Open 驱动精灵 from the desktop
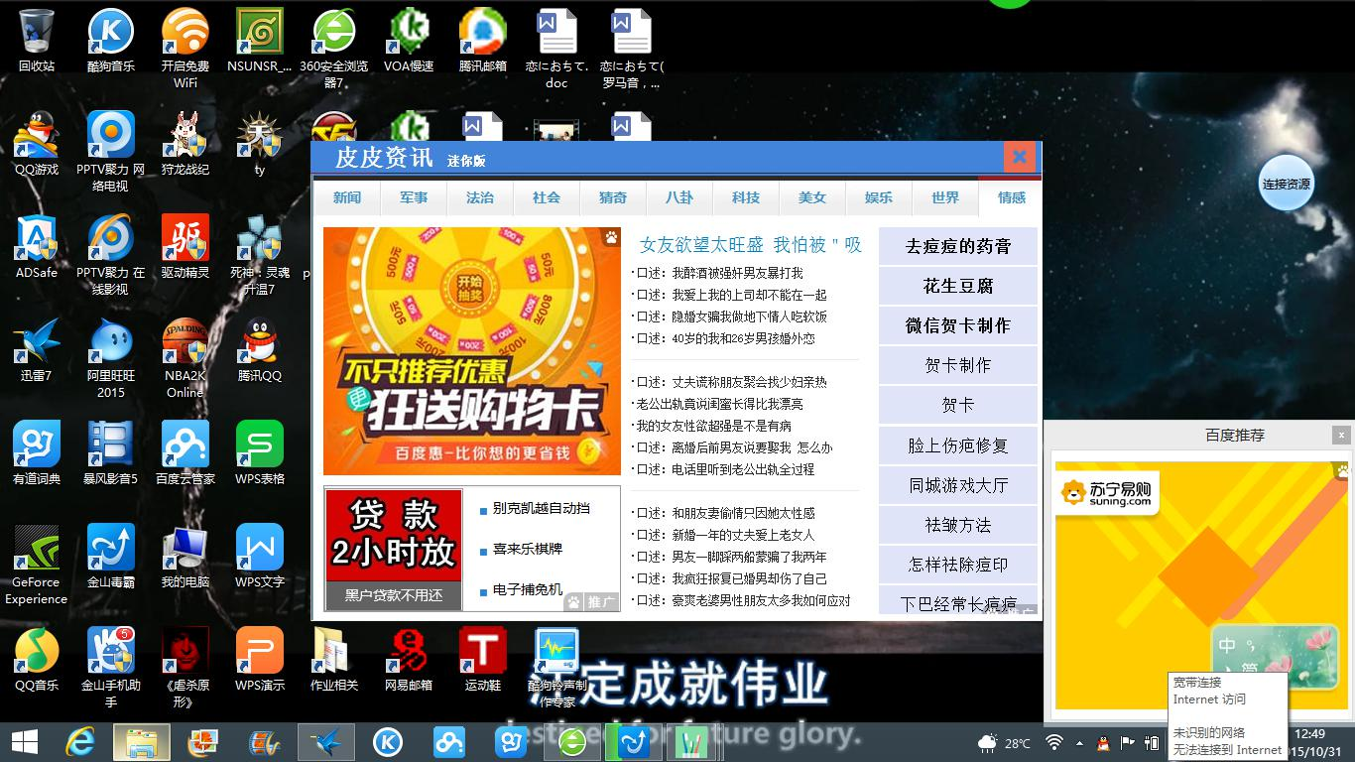The image size is (1355, 762). (x=185, y=238)
